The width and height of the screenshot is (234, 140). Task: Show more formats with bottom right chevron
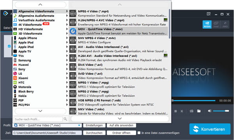pyautogui.click(x=120, y=119)
